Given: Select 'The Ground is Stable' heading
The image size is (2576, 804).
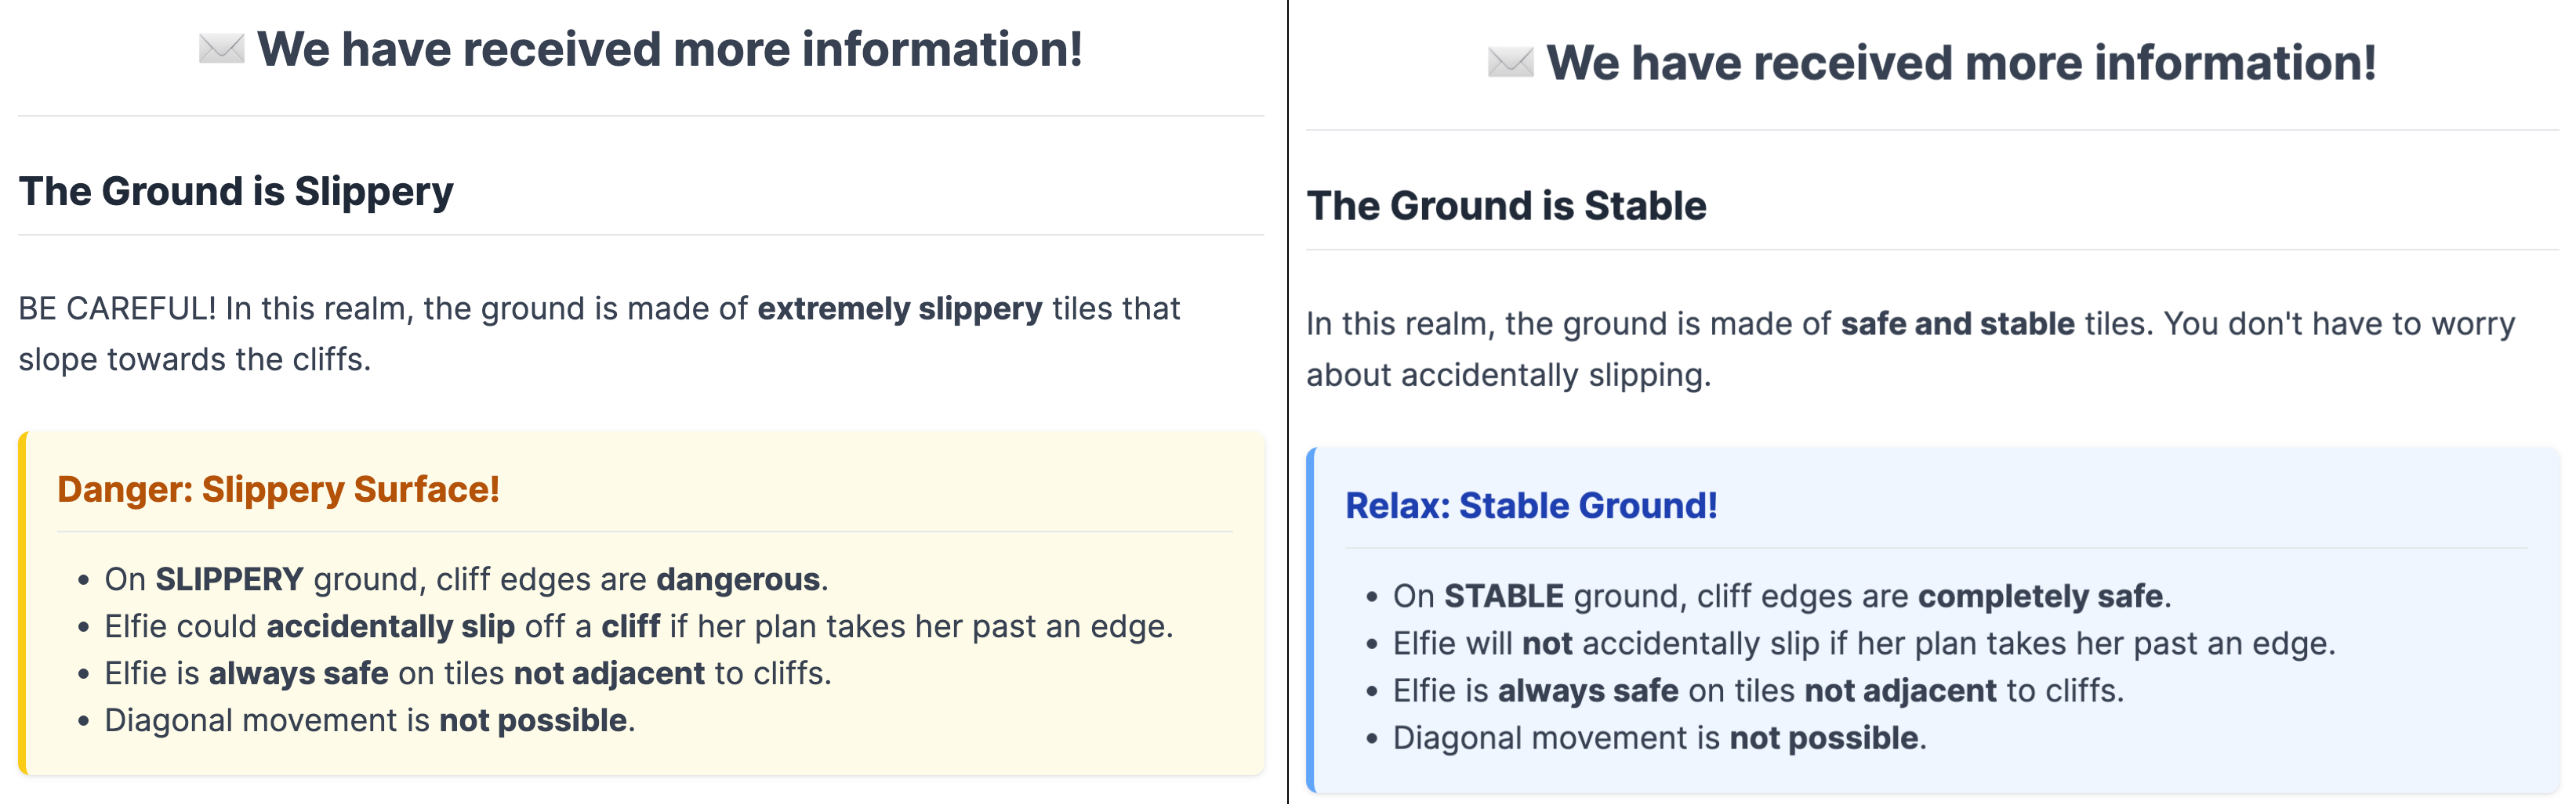Looking at the screenshot, I should pyautogui.click(x=1506, y=206).
